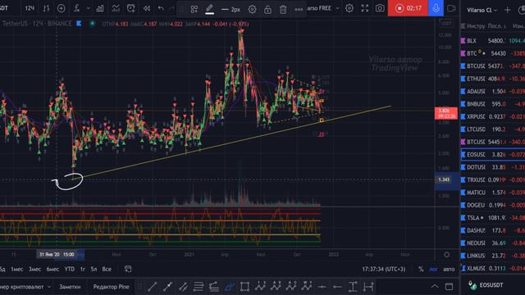Image resolution: width=525 pixels, height=295 pixels.
Task: Select the 6мес date range
Action: point(52,269)
